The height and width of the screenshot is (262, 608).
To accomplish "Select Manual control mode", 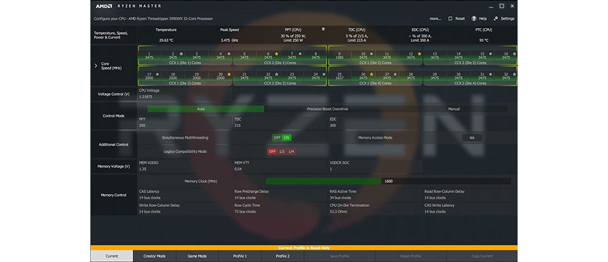I will pos(453,109).
